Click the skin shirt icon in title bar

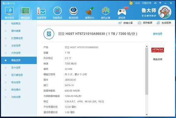155,3
